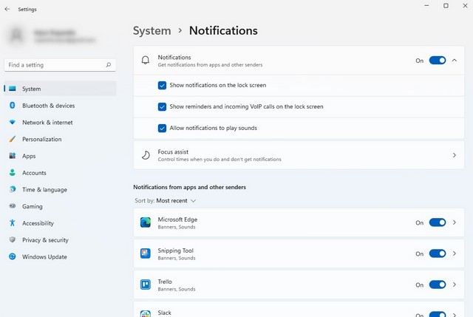Click the Time & language globe icon
This screenshot has width=473, height=317.
[13, 189]
